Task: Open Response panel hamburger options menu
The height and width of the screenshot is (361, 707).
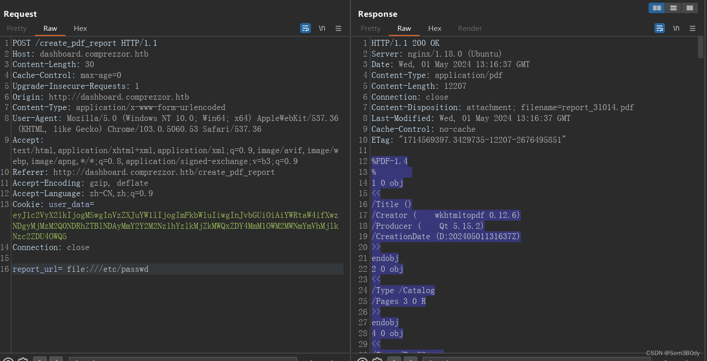Action: pos(693,28)
